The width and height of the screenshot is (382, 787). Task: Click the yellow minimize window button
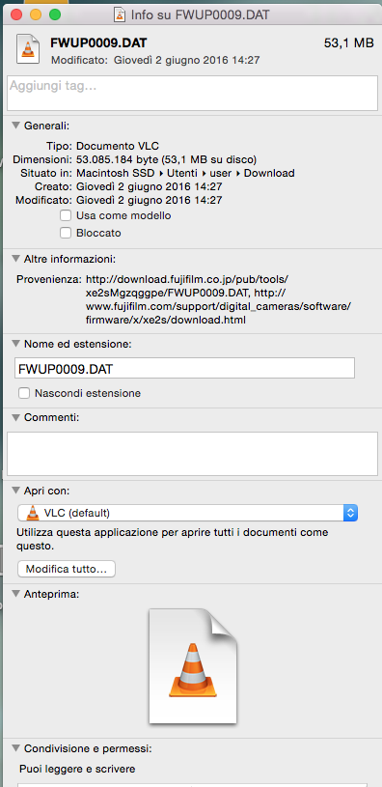point(36,14)
